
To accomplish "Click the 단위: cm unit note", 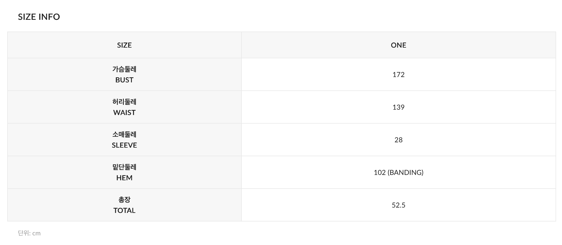I will click(x=29, y=233).
